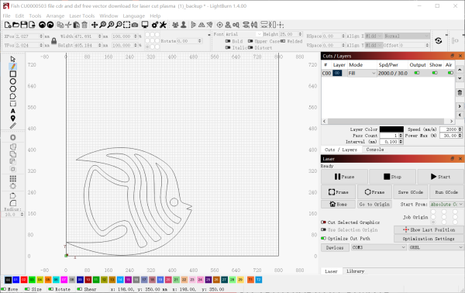The height and width of the screenshot is (293, 465).
Task: Open the Arrange menu
Action: (55, 16)
